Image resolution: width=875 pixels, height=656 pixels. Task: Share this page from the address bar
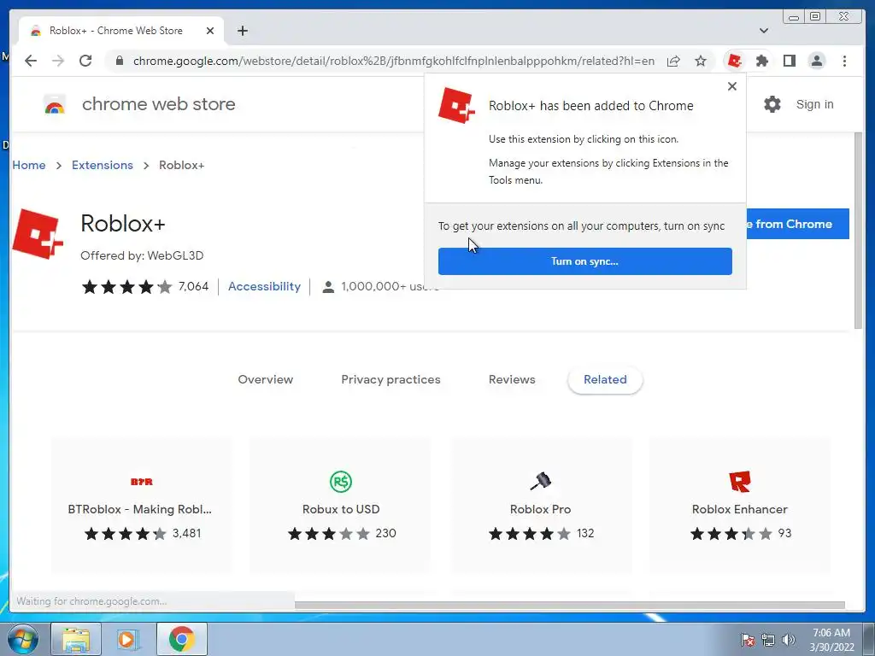673,61
